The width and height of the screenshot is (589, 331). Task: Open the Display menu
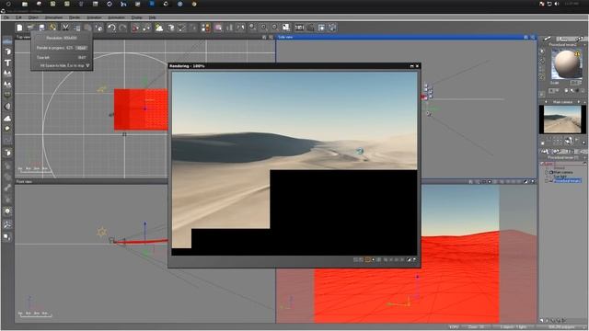click(136, 17)
